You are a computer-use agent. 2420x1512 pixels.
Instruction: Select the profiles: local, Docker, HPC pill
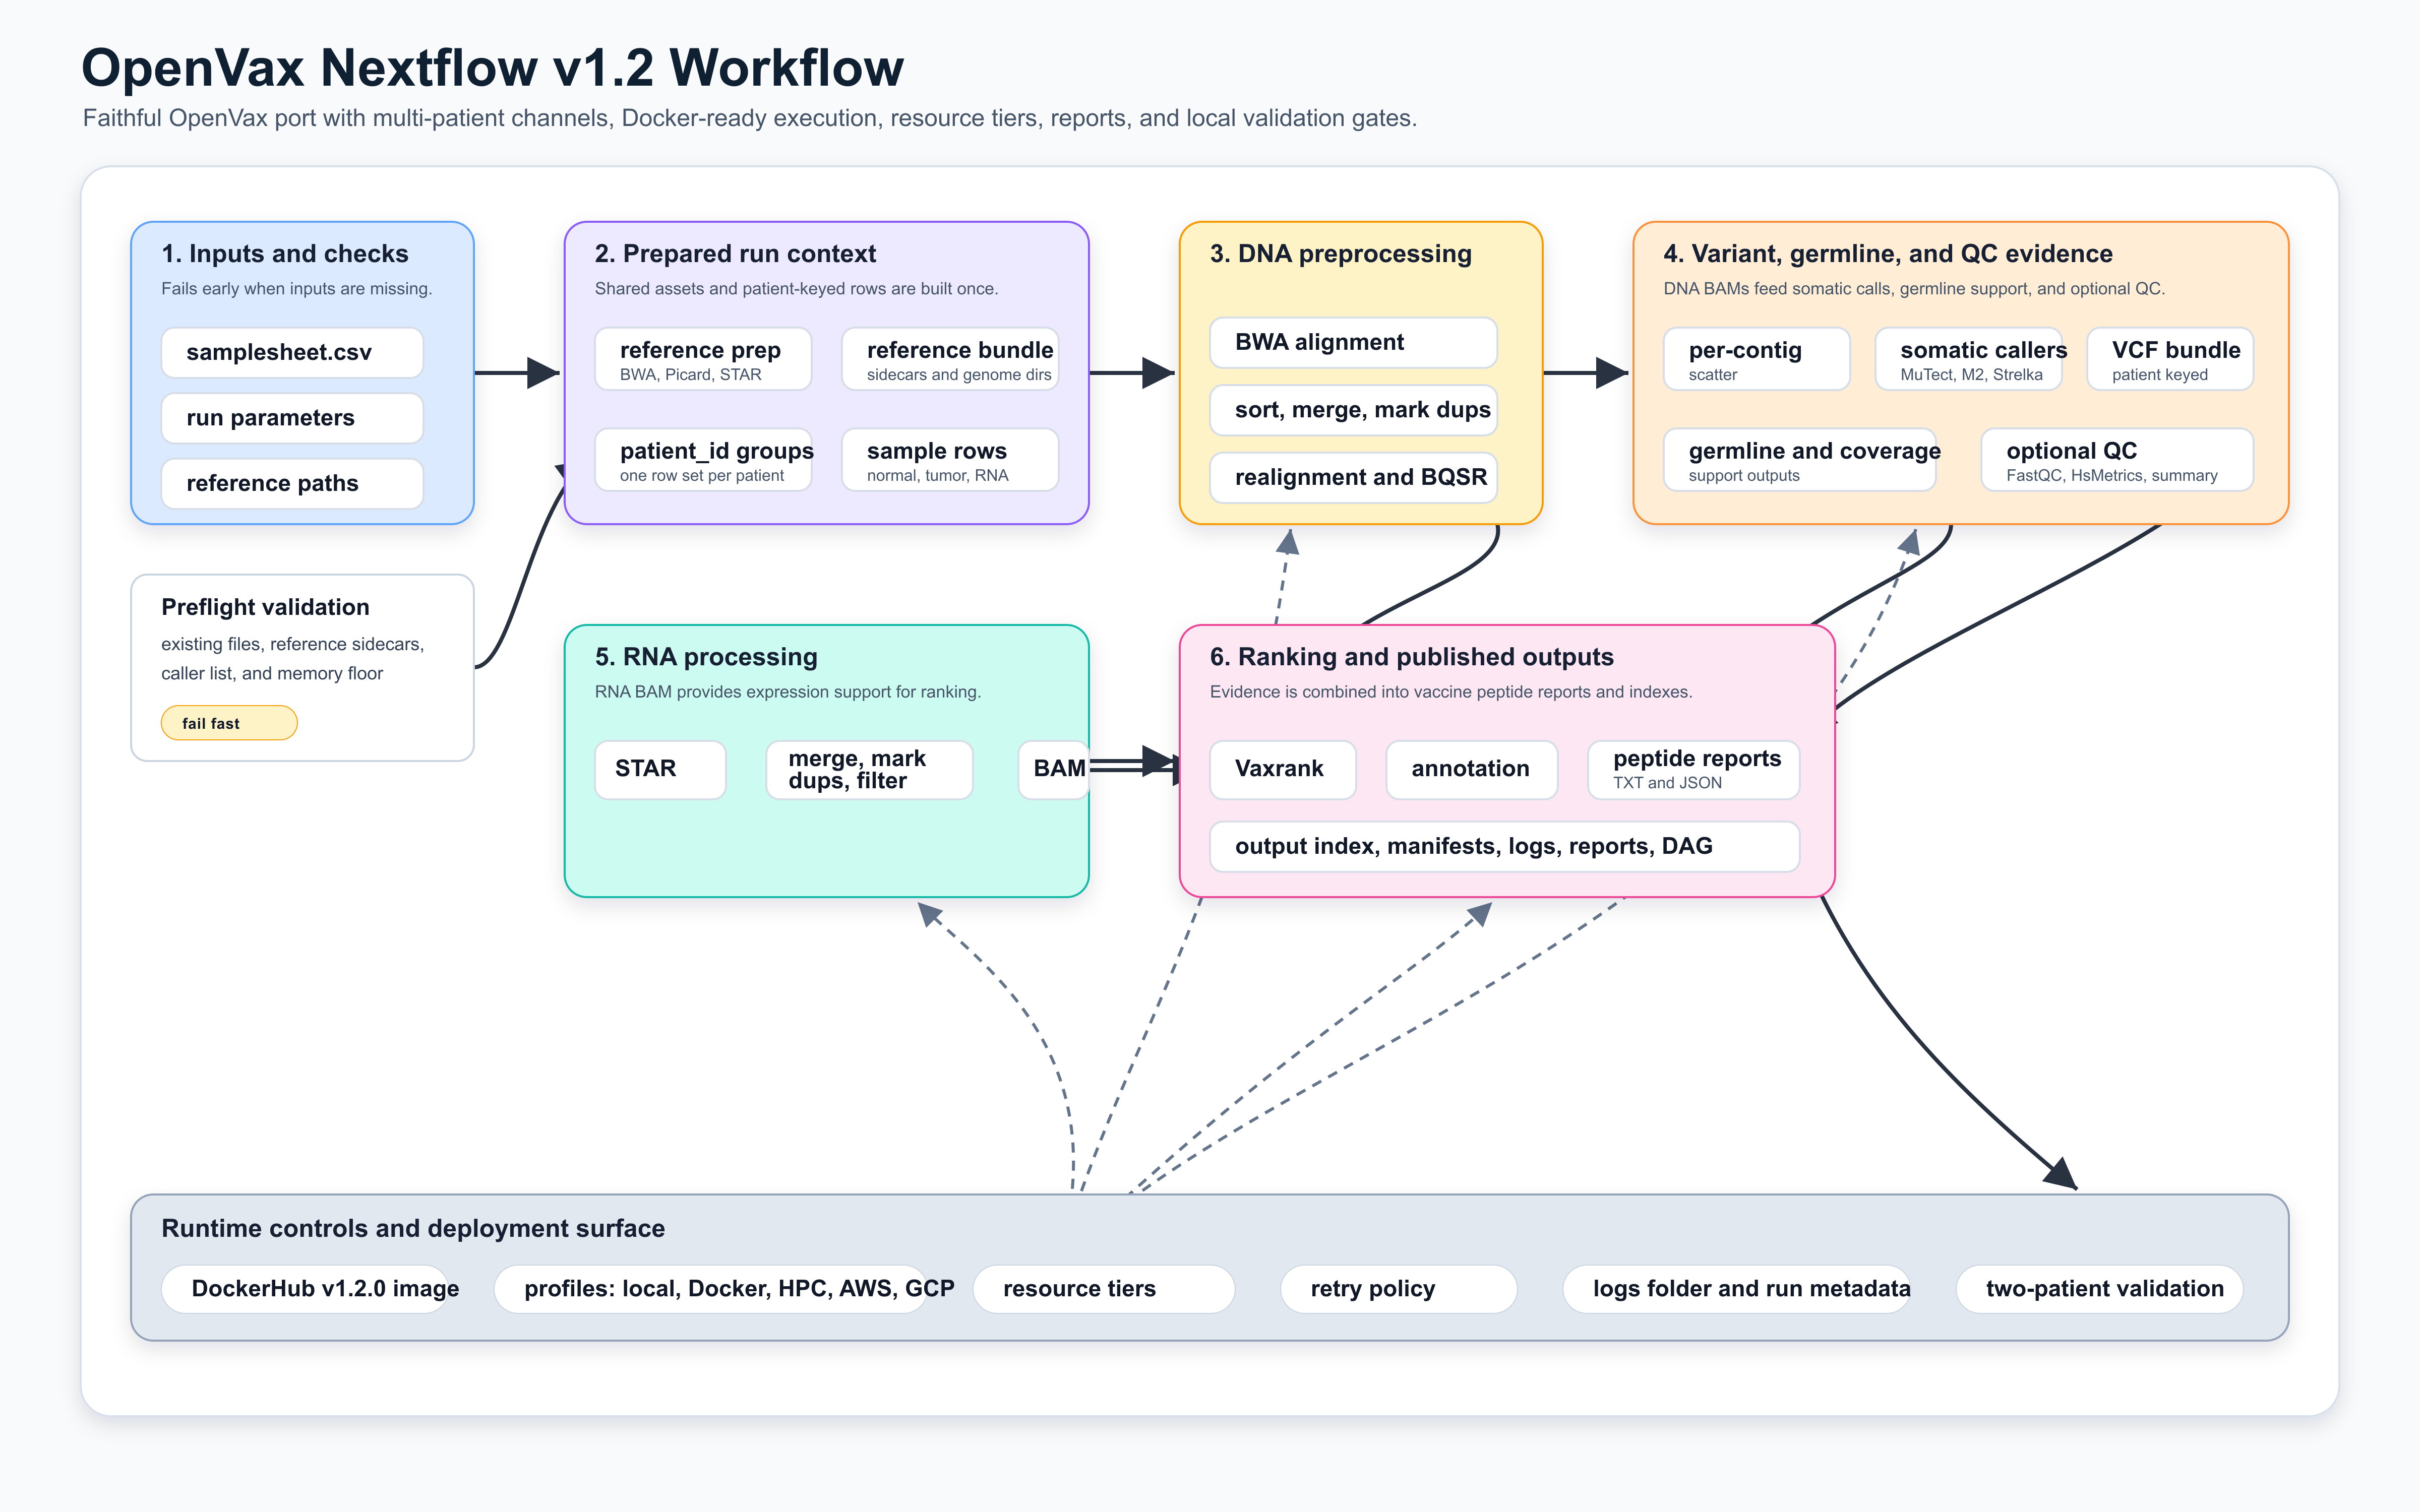pos(711,1289)
